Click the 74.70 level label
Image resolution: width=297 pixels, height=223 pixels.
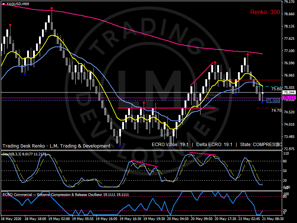coord(276,110)
